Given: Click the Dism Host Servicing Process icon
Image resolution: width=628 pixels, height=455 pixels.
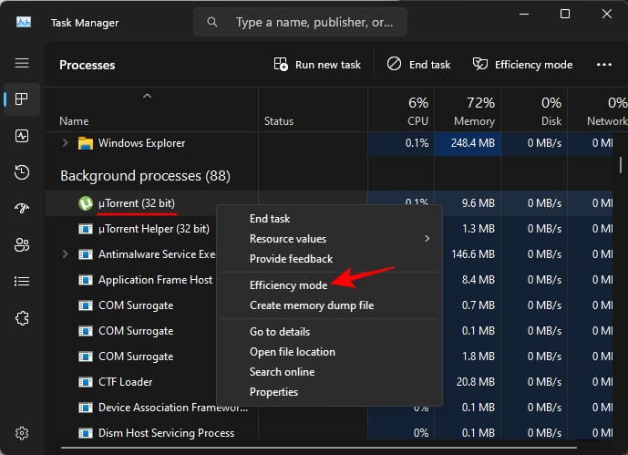Looking at the screenshot, I should coord(86,433).
